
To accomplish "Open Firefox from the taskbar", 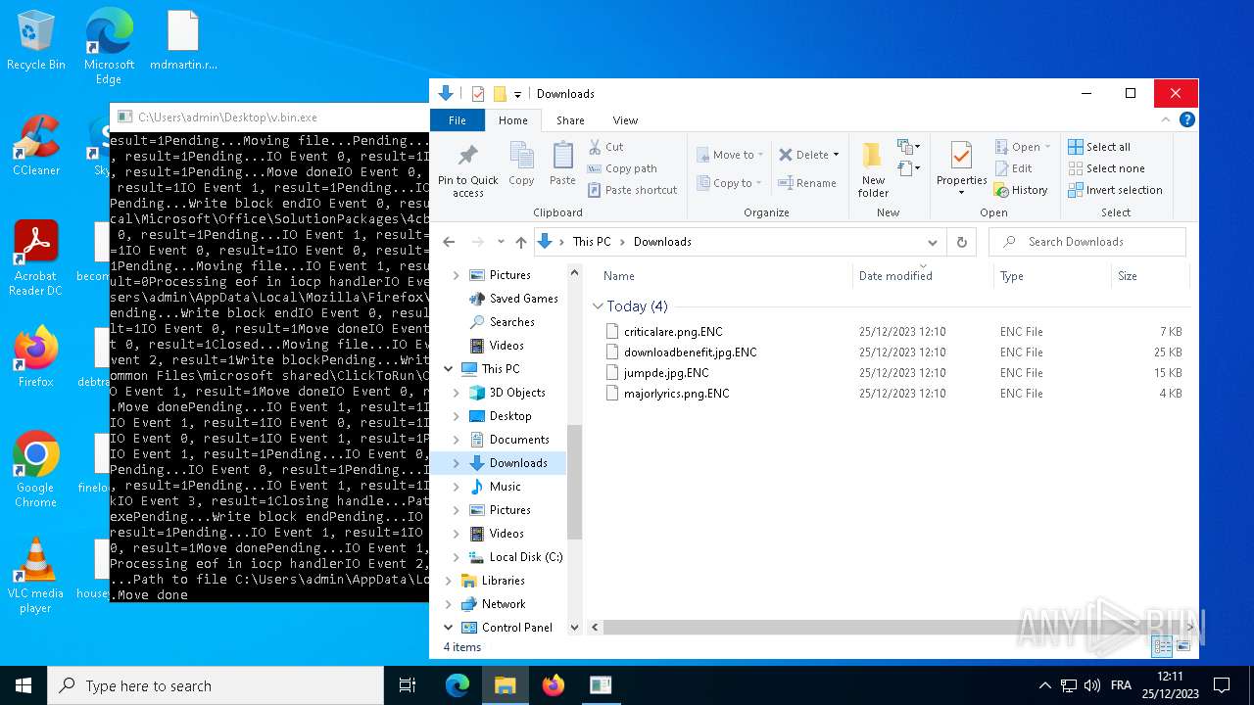I will click(x=554, y=685).
